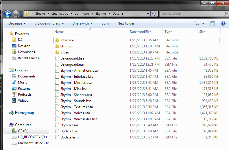This screenshot has width=229, height=150.
Task: Sort by Date modified column header
Action: click(x=141, y=32)
